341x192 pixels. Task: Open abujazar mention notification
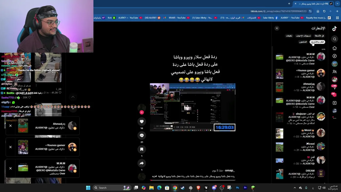301,118
